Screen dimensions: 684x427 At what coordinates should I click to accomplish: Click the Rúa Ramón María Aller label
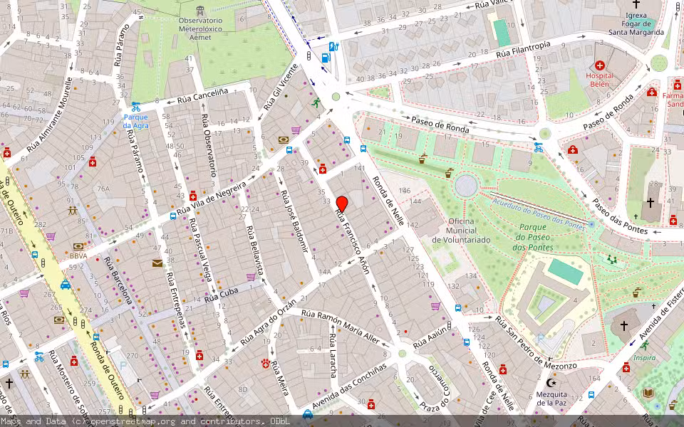point(341,327)
